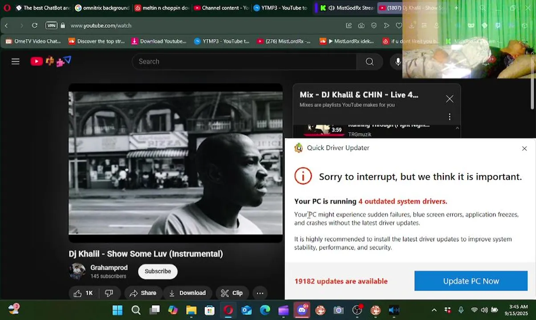Open Grahamprod channel avatar
Screen dimensions: 536x320
point(77,271)
